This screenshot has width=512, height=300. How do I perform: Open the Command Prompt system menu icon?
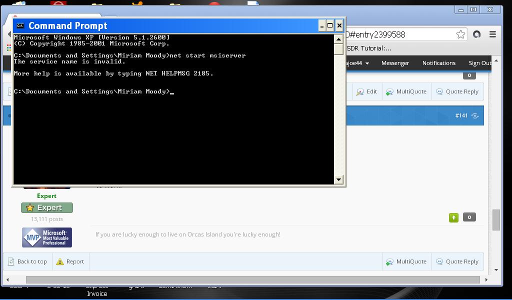[20, 26]
